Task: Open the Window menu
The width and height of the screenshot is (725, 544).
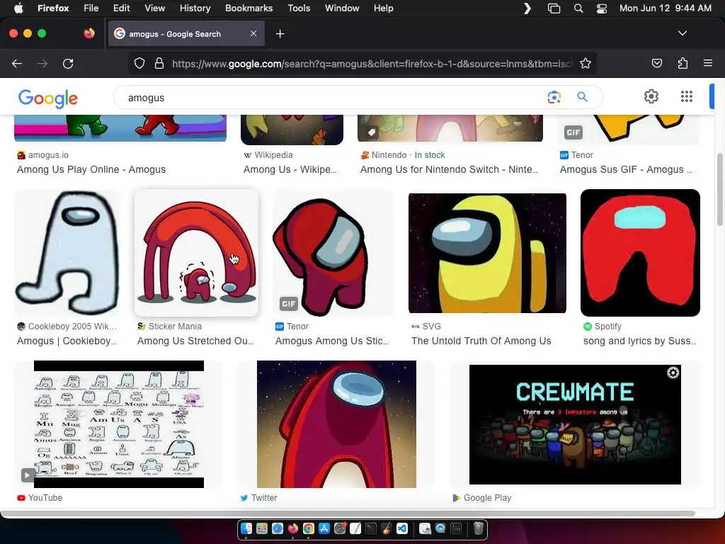Action: click(x=342, y=8)
